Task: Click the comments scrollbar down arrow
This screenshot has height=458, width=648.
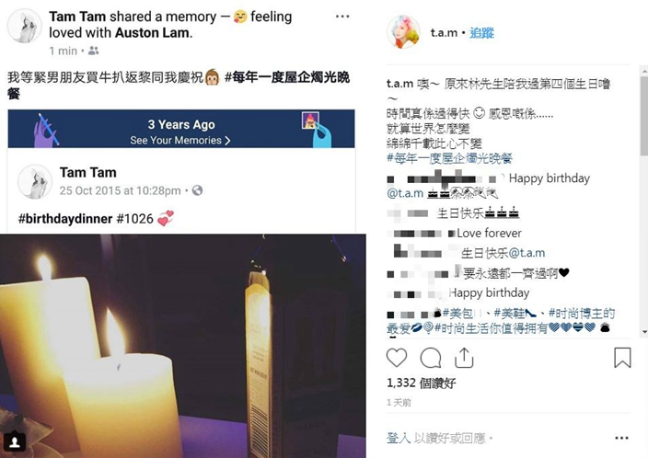Action: point(644,332)
